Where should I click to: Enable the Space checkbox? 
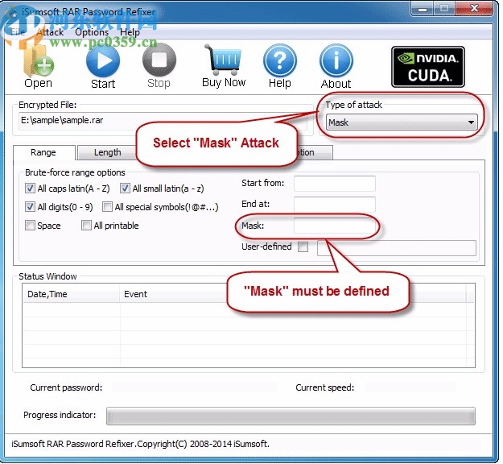pyautogui.click(x=30, y=226)
